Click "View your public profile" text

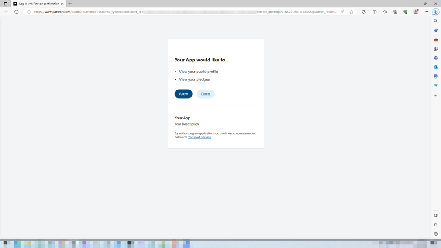198,72
